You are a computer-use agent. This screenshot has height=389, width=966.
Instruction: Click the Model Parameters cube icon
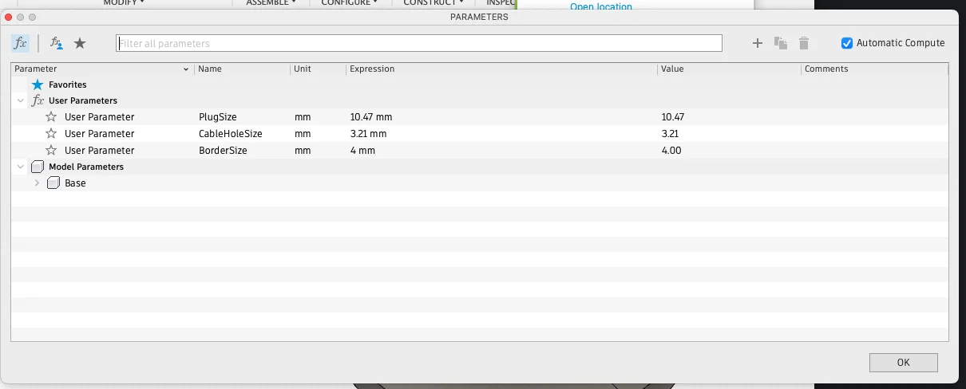[37, 167]
